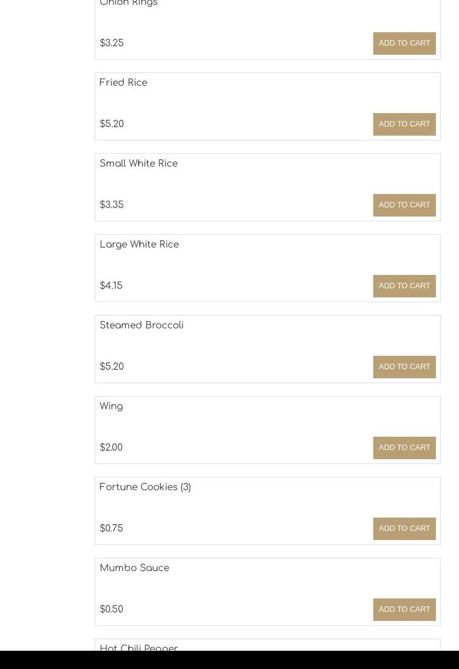Click the $0.50 Mumbo Sauce price
Viewport: 459px width, 669px height.
(x=111, y=609)
